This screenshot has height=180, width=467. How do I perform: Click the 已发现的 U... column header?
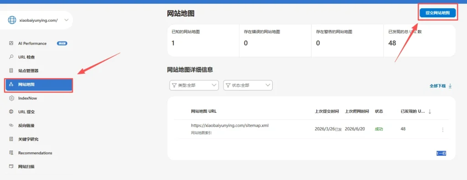tap(413, 111)
